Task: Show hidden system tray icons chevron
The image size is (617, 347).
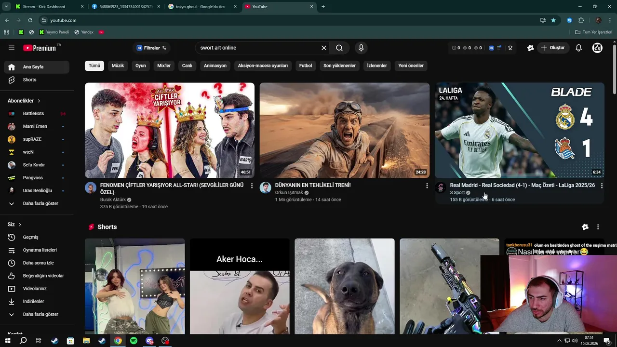Action: click(x=559, y=341)
